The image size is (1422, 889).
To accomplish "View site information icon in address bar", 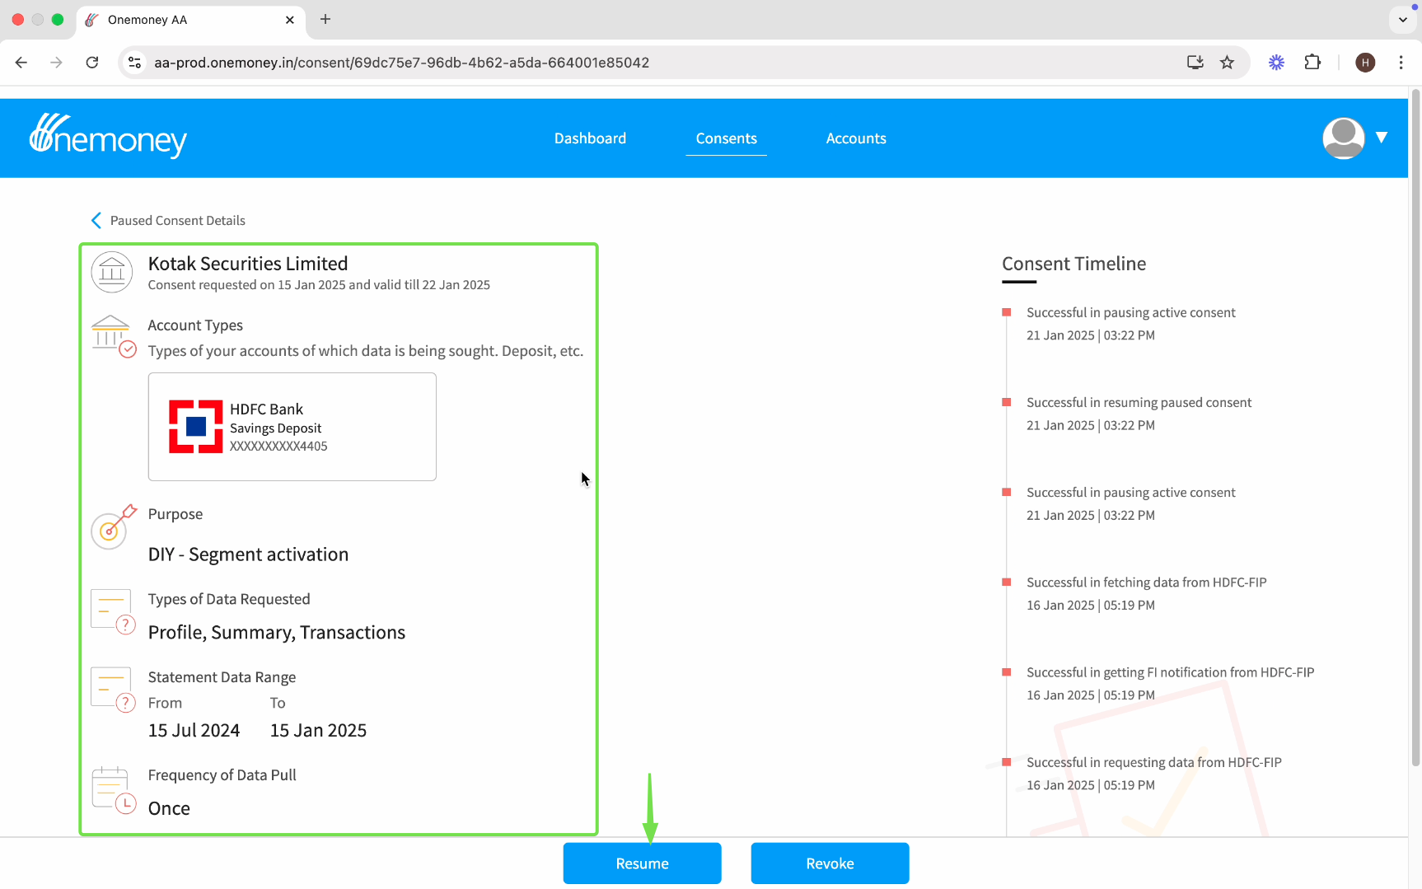I will tap(135, 63).
